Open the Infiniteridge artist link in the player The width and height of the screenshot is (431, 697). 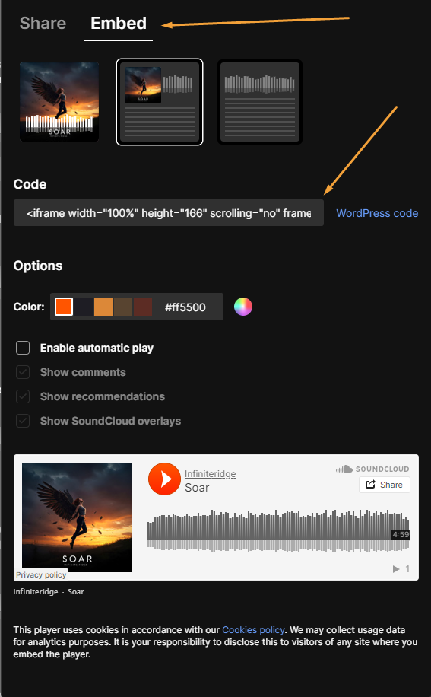click(210, 474)
